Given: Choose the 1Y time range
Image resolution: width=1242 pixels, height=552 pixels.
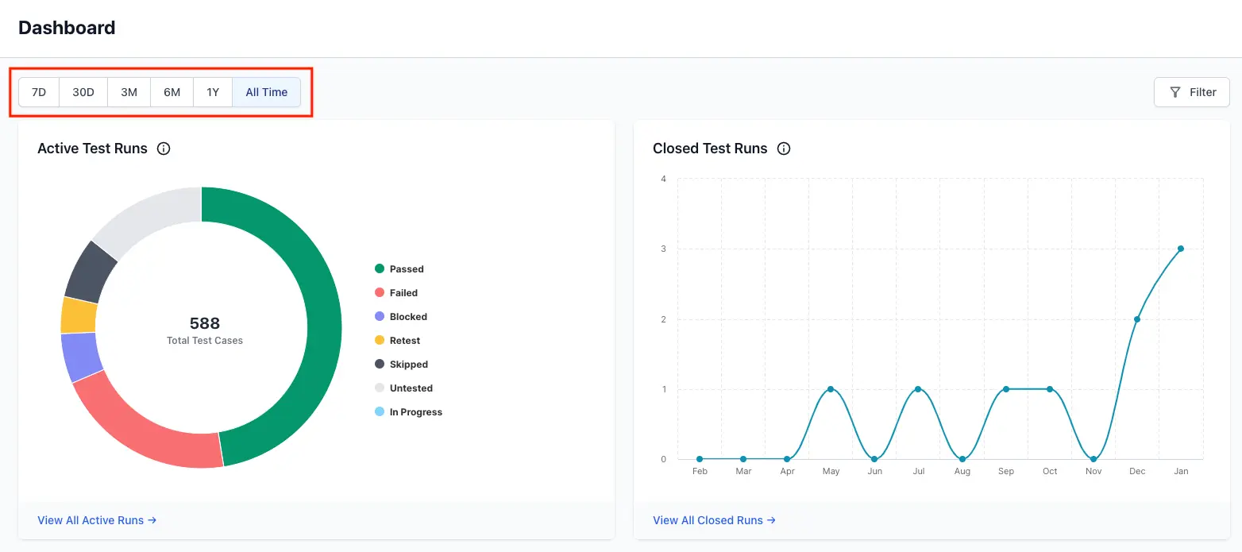Looking at the screenshot, I should (x=213, y=92).
